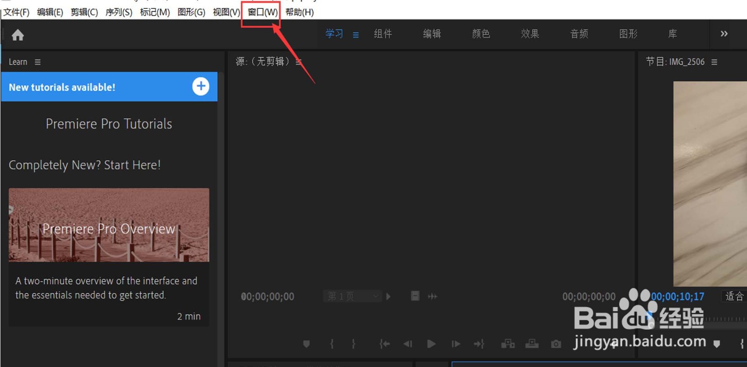Screen dimensions: 747x367
Task: Show more workspaces with the double chevron
Action: (724, 34)
